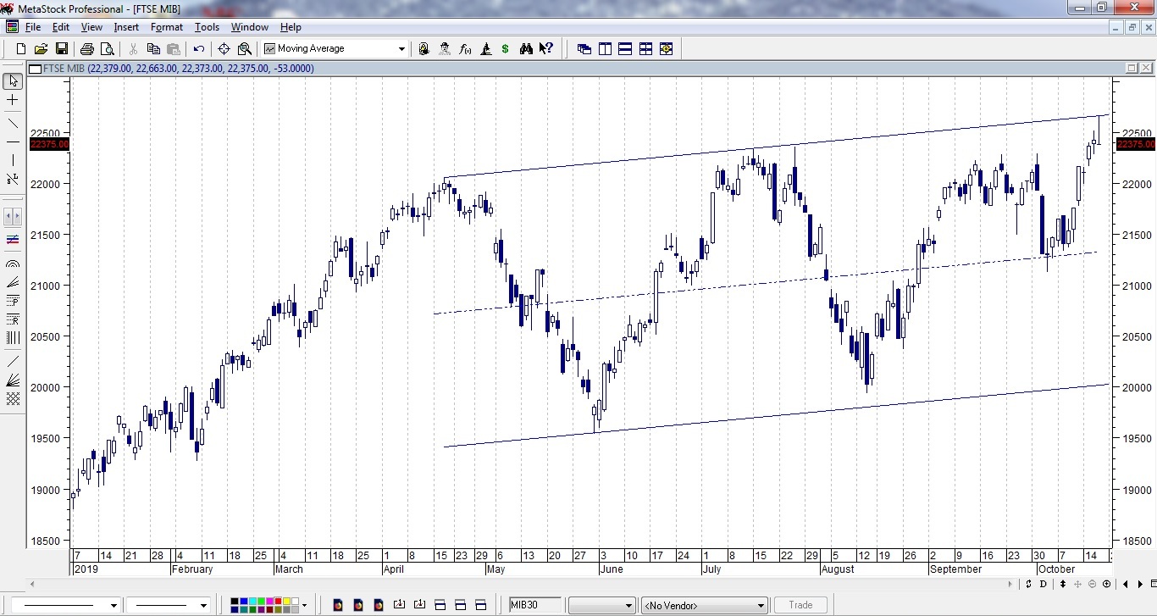Open the No Vendor dropdown
The height and width of the screenshot is (616, 1157).
[x=704, y=605]
